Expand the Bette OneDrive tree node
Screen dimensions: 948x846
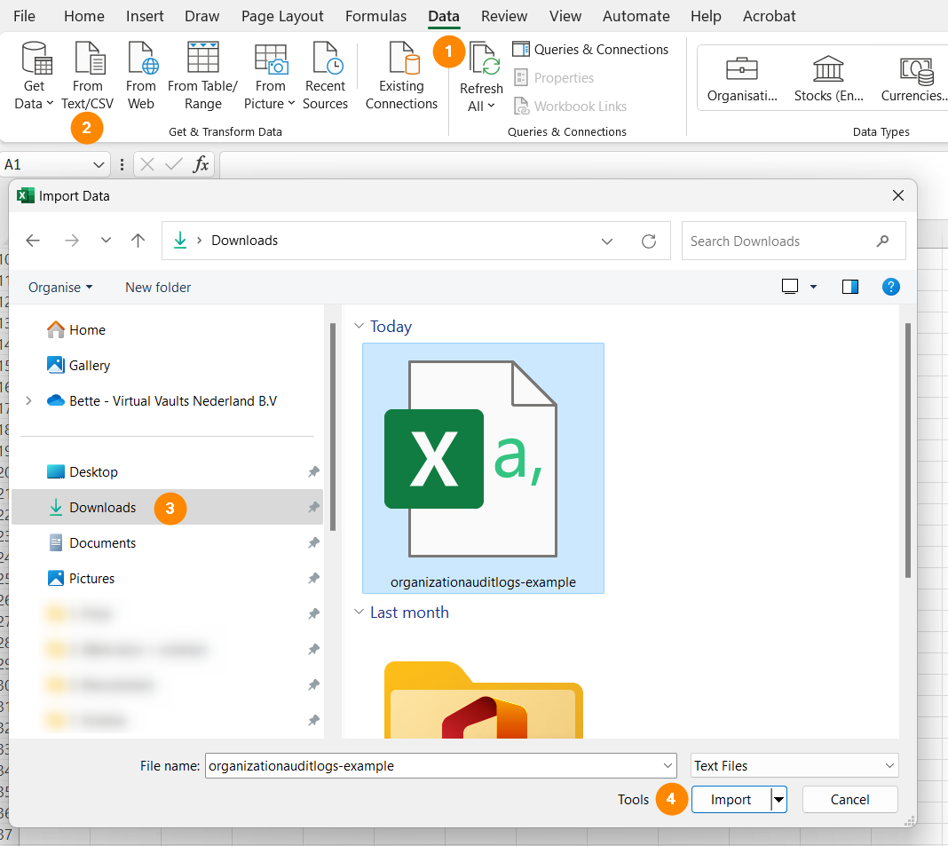[x=28, y=401]
